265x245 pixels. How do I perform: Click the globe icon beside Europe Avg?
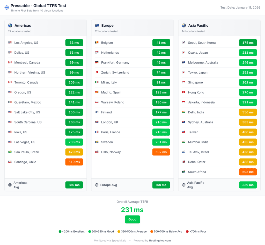[97, 185]
